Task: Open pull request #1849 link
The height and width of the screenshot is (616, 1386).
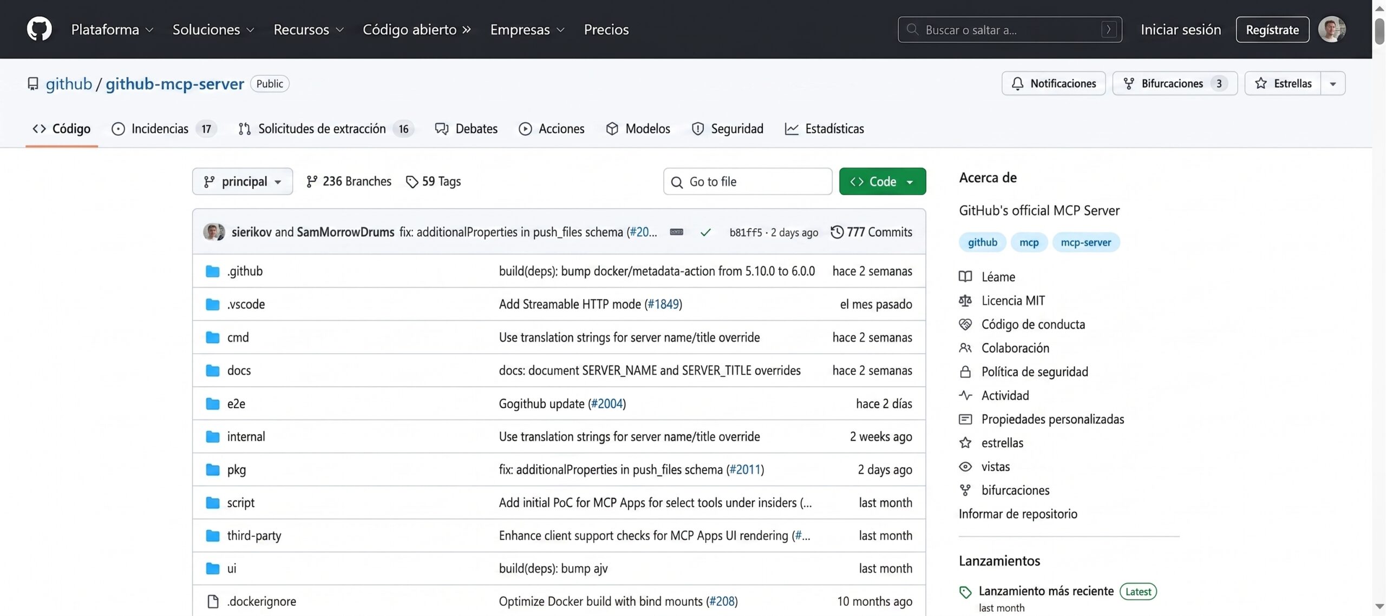Action: click(x=663, y=304)
